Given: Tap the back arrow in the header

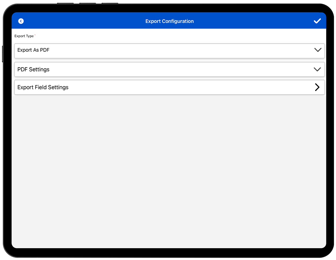Looking at the screenshot, I should [x=21, y=21].
